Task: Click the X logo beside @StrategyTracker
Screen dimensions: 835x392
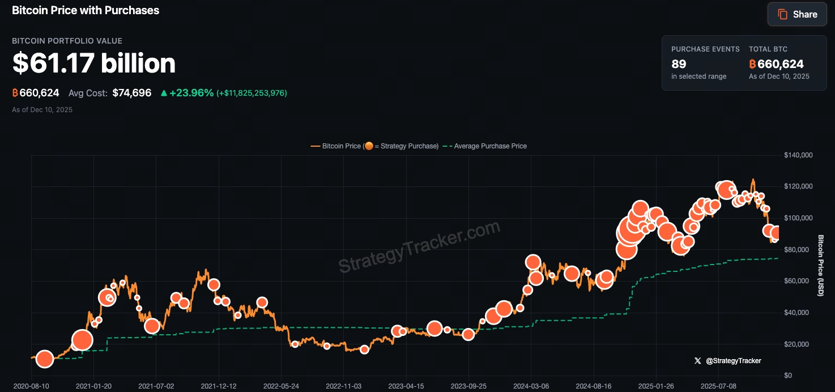Action: [697, 360]
